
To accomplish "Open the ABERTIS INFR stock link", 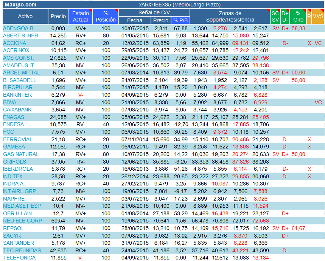I will tap(21, 36).
